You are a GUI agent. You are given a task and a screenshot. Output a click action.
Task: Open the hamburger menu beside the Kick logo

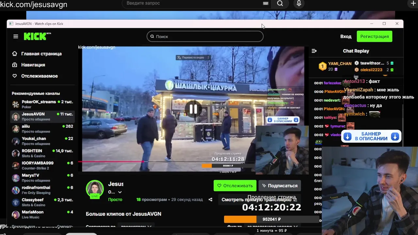(16, 37)
